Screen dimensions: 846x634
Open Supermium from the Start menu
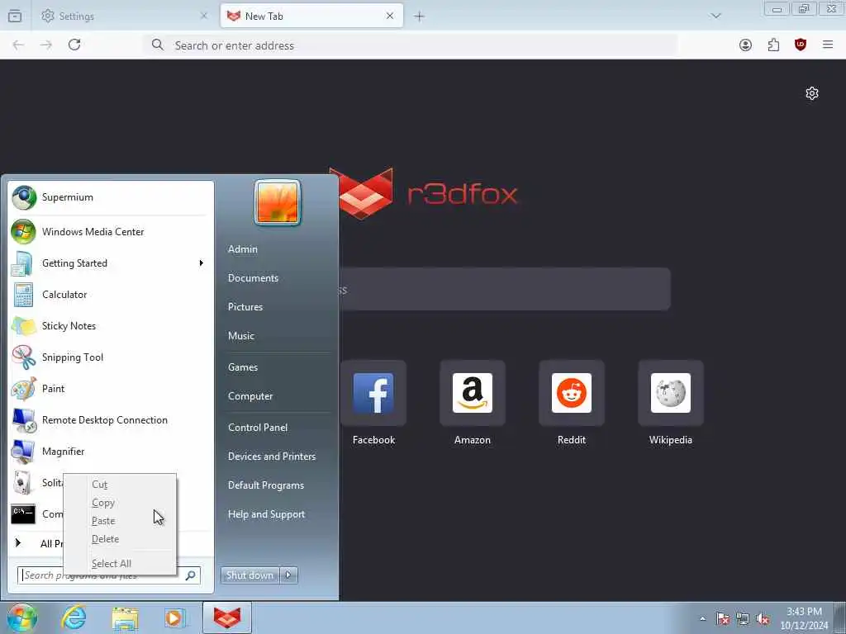pyautogui.click(x=110, y=197)
